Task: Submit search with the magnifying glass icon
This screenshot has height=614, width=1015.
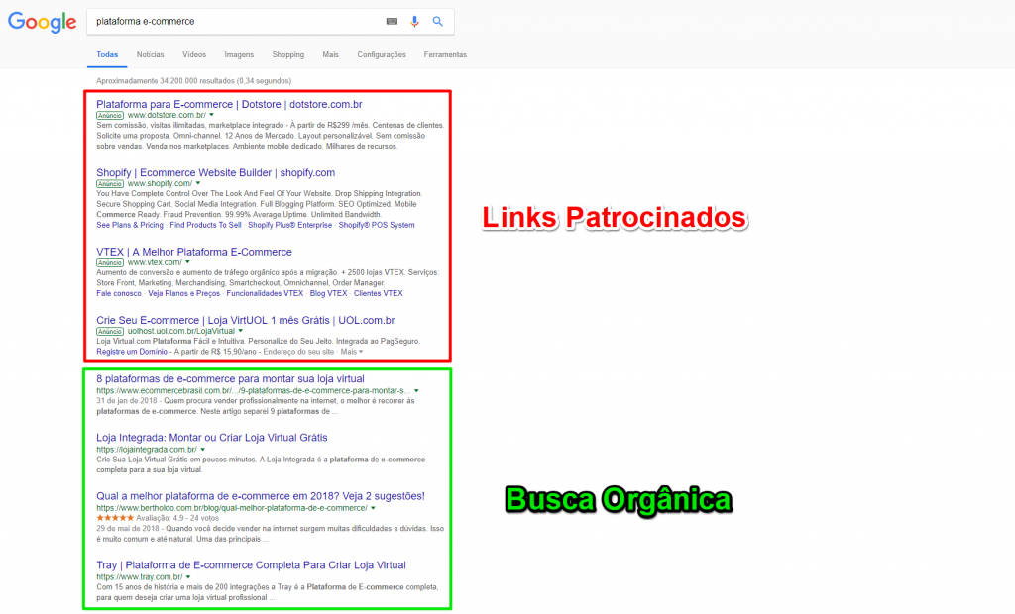Action: pos(437,22)
